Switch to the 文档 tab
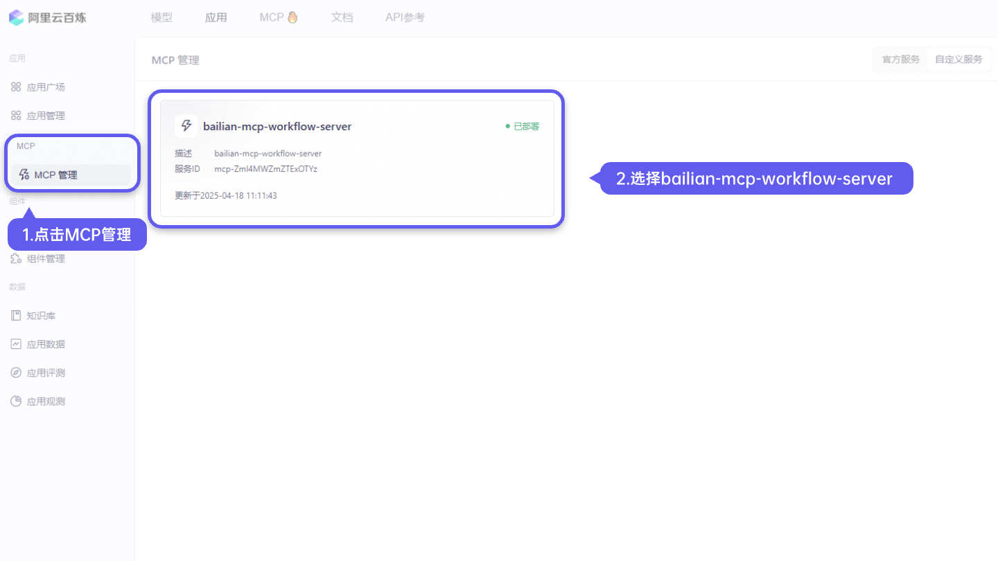The image size is (998, 561). pos(342,17)
